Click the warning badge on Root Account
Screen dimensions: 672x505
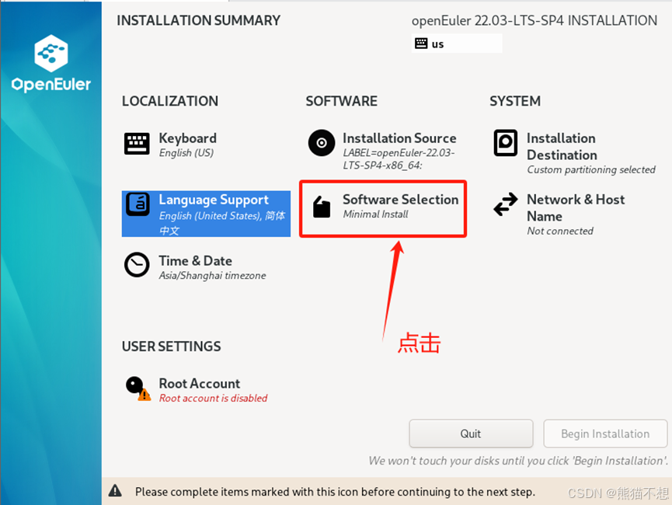(143, 395)
